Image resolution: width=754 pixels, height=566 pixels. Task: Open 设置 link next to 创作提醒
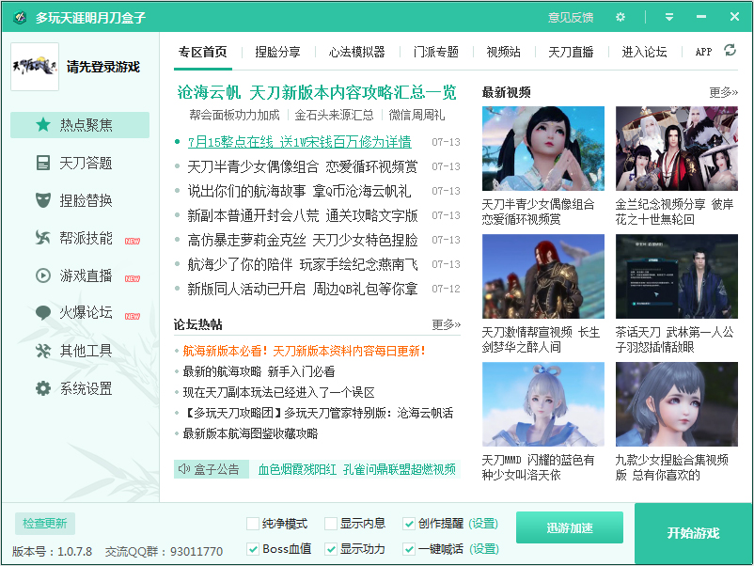click(x=483, y=524)
